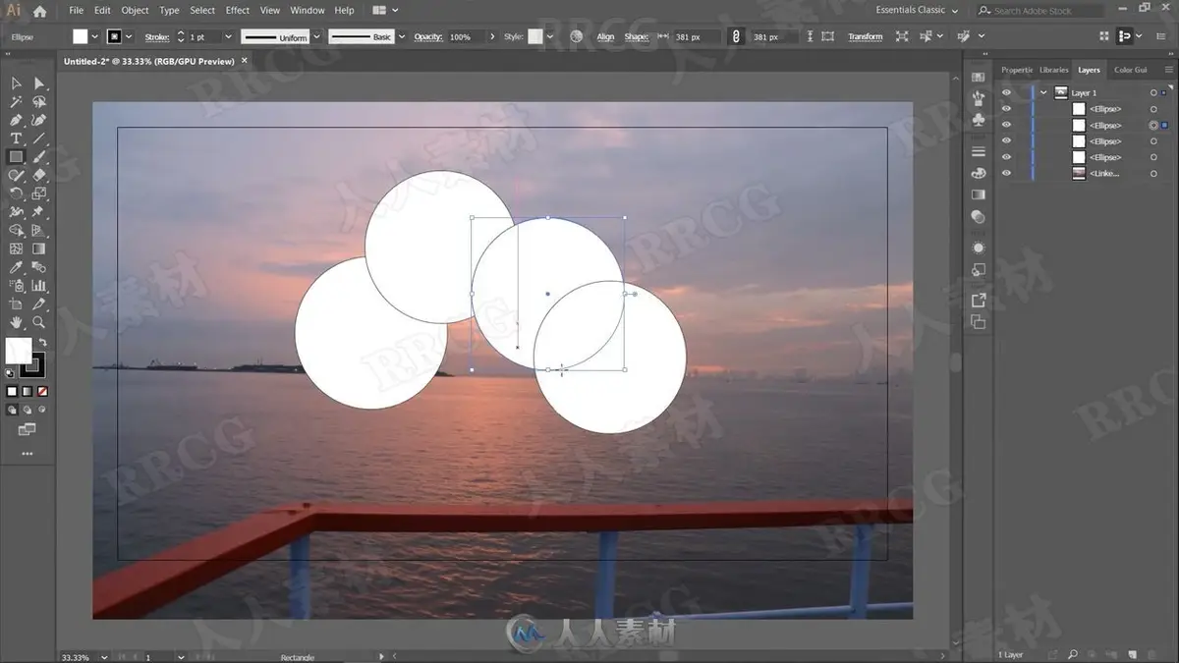Switch to the Libraries tab

(x=1053, y=70)
